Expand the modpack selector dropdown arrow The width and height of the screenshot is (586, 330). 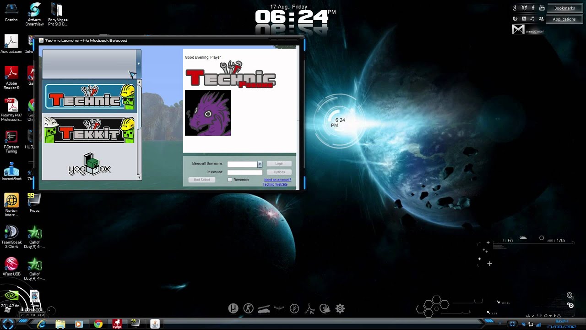pos(138,64)
